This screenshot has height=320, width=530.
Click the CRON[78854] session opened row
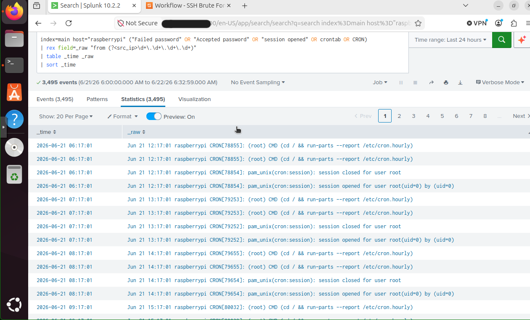(x=279, y=186)
